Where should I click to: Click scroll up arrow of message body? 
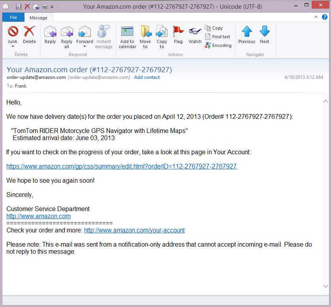[x=325, y=101]
